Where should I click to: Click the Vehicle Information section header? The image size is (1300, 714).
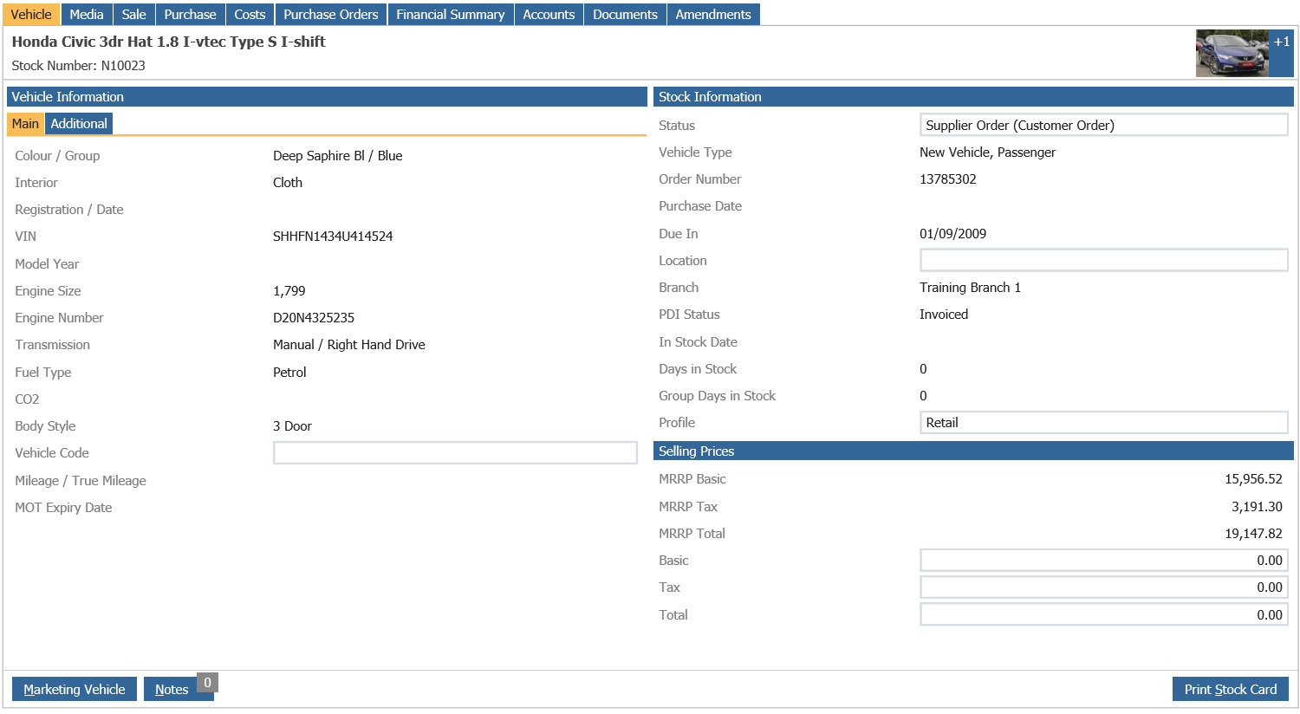pos(327,97)
